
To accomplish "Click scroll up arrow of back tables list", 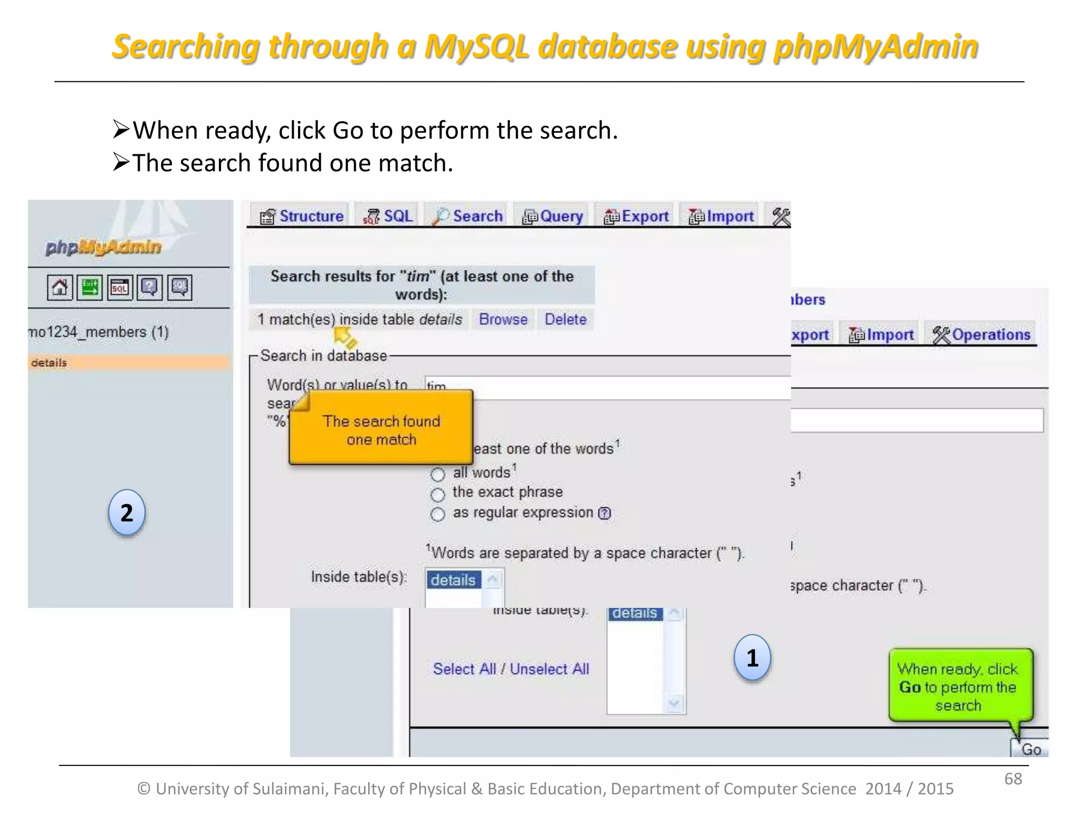I will (674, 614).
